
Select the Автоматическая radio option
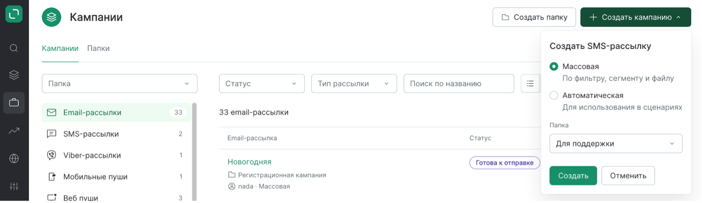click(554, 95)
